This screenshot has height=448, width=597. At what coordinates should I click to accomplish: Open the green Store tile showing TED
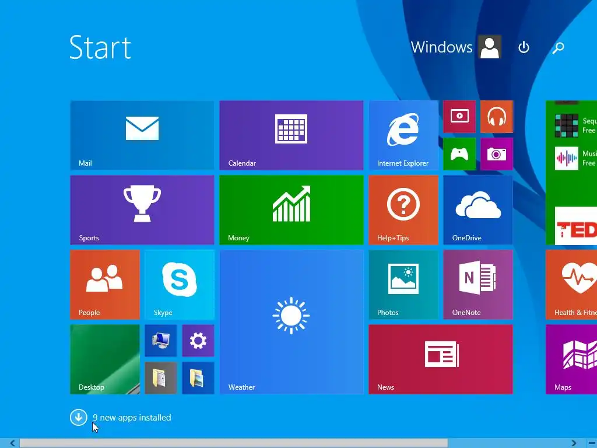coord(571,173)
